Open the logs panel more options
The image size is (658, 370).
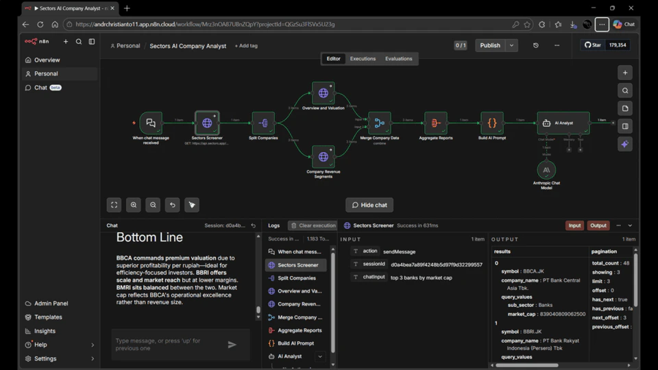618,225
